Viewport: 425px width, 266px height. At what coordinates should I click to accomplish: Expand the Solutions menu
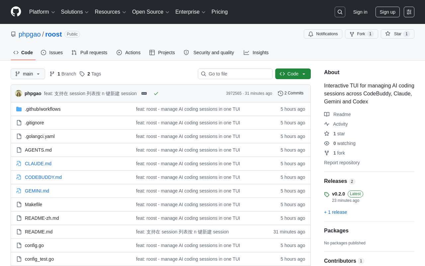coord(75,12)
